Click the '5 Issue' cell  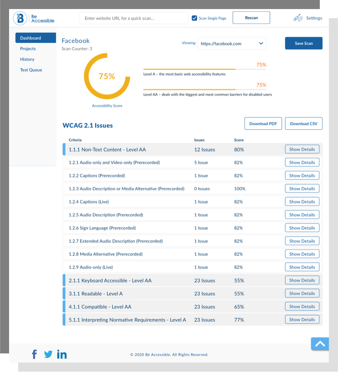coord(201,162)
